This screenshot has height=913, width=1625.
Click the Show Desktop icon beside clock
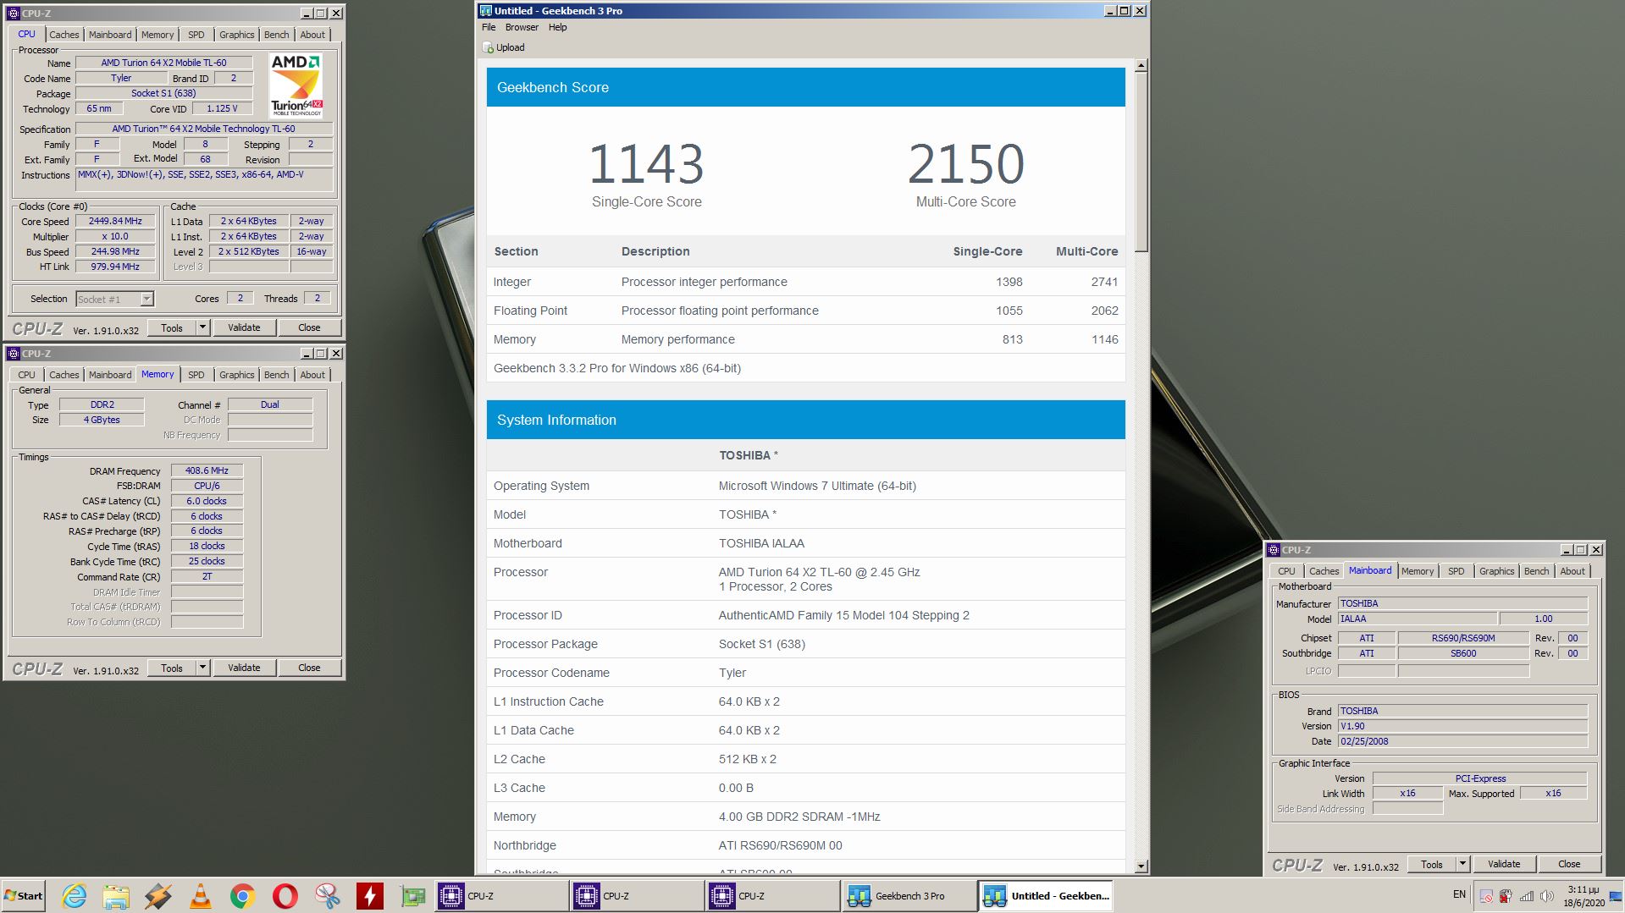coord(1616,896)
